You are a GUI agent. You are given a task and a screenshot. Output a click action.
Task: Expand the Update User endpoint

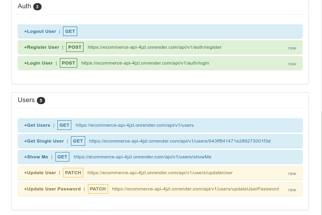[40, 173]
